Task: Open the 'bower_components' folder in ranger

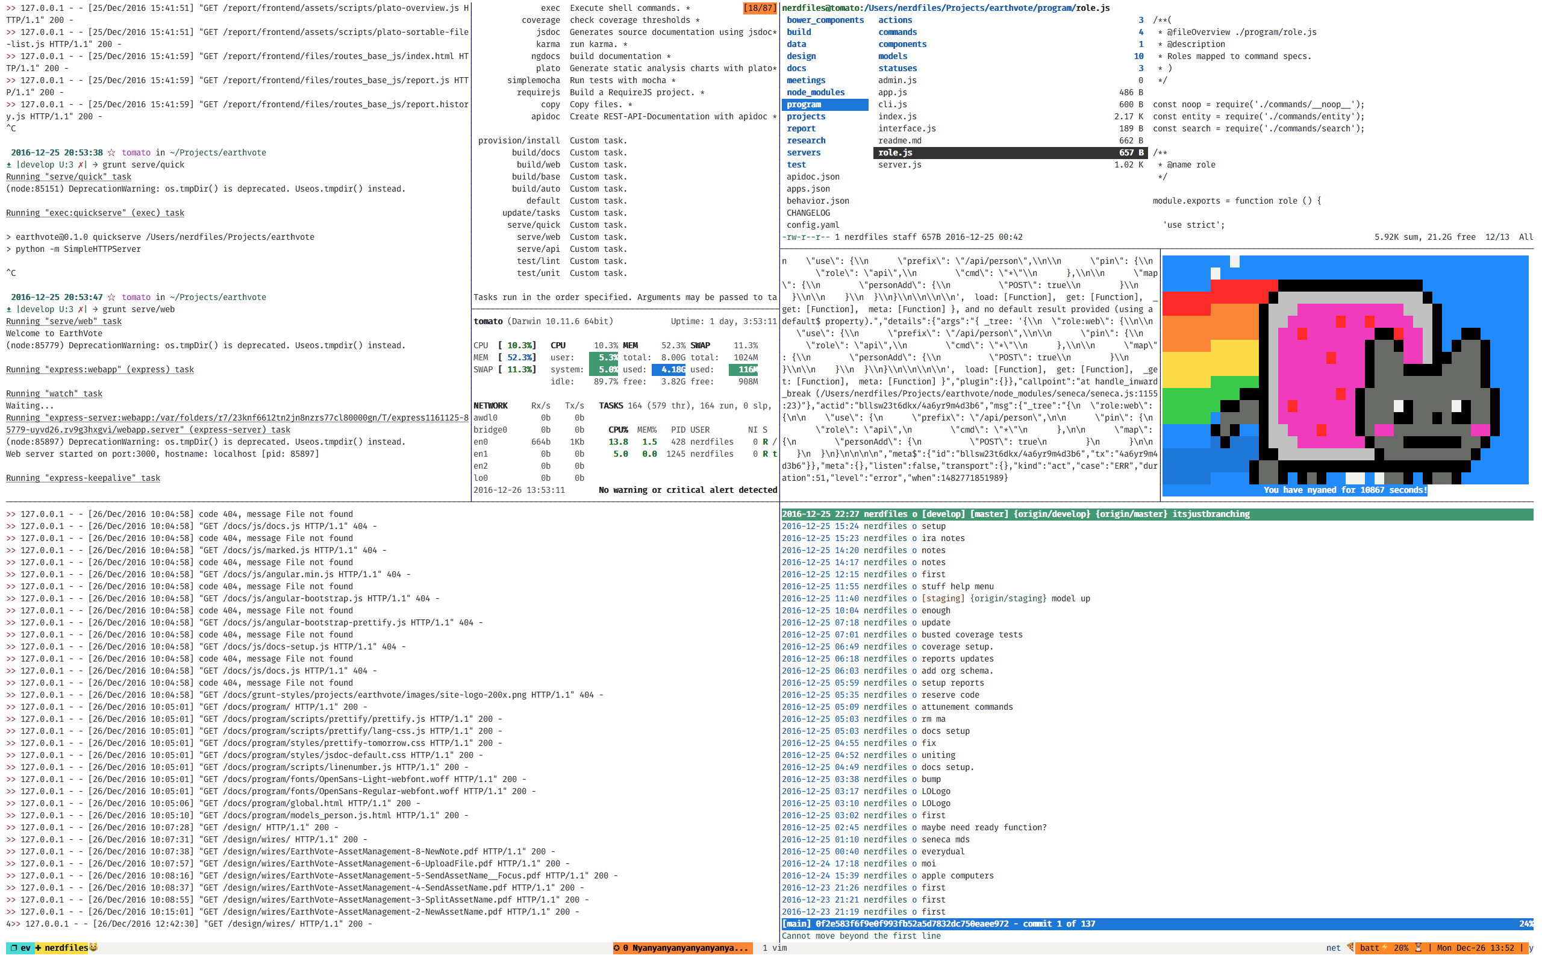Action: [825, 20]
